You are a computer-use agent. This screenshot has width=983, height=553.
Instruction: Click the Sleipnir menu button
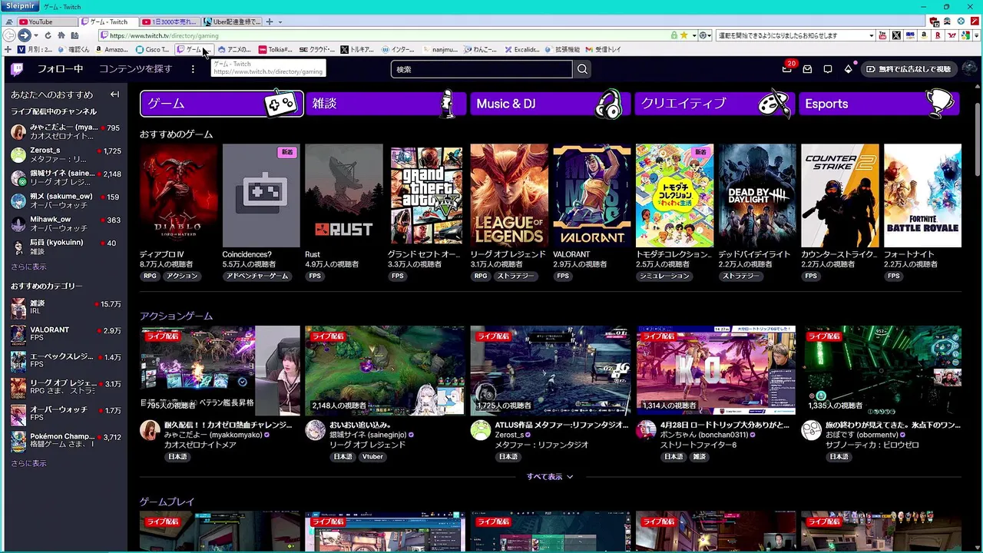[x=20, y=6]
